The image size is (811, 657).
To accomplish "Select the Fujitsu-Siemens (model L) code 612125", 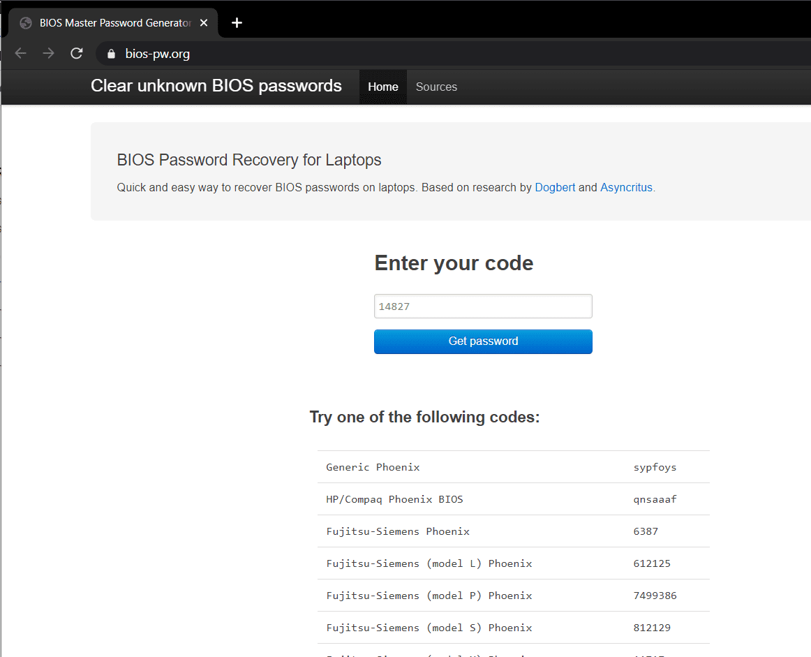I will tap(652, 563).
